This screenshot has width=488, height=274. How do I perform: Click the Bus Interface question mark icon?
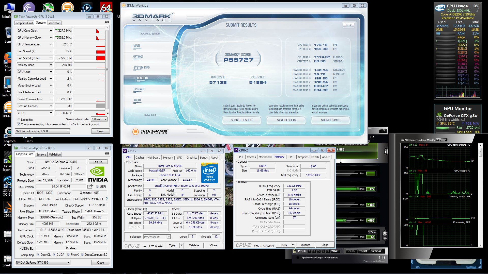coord(107,199)
